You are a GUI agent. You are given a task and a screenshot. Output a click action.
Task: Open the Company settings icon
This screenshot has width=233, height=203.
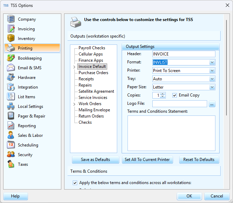(x=11, y=19)
